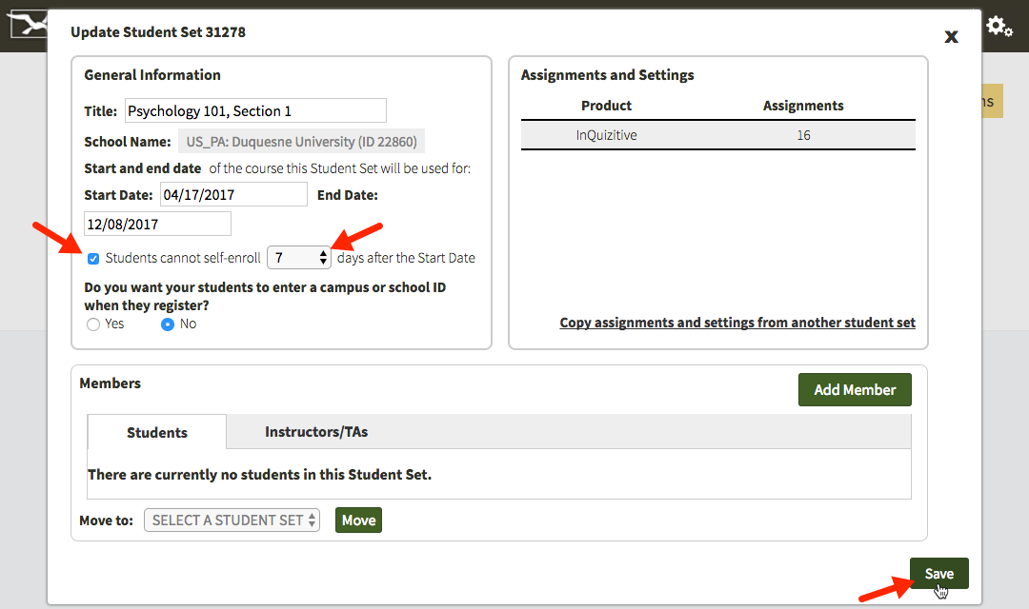Viewport: 1029px width, 609px height.
Task: Click the End Date value field
Action: point(156,223)
